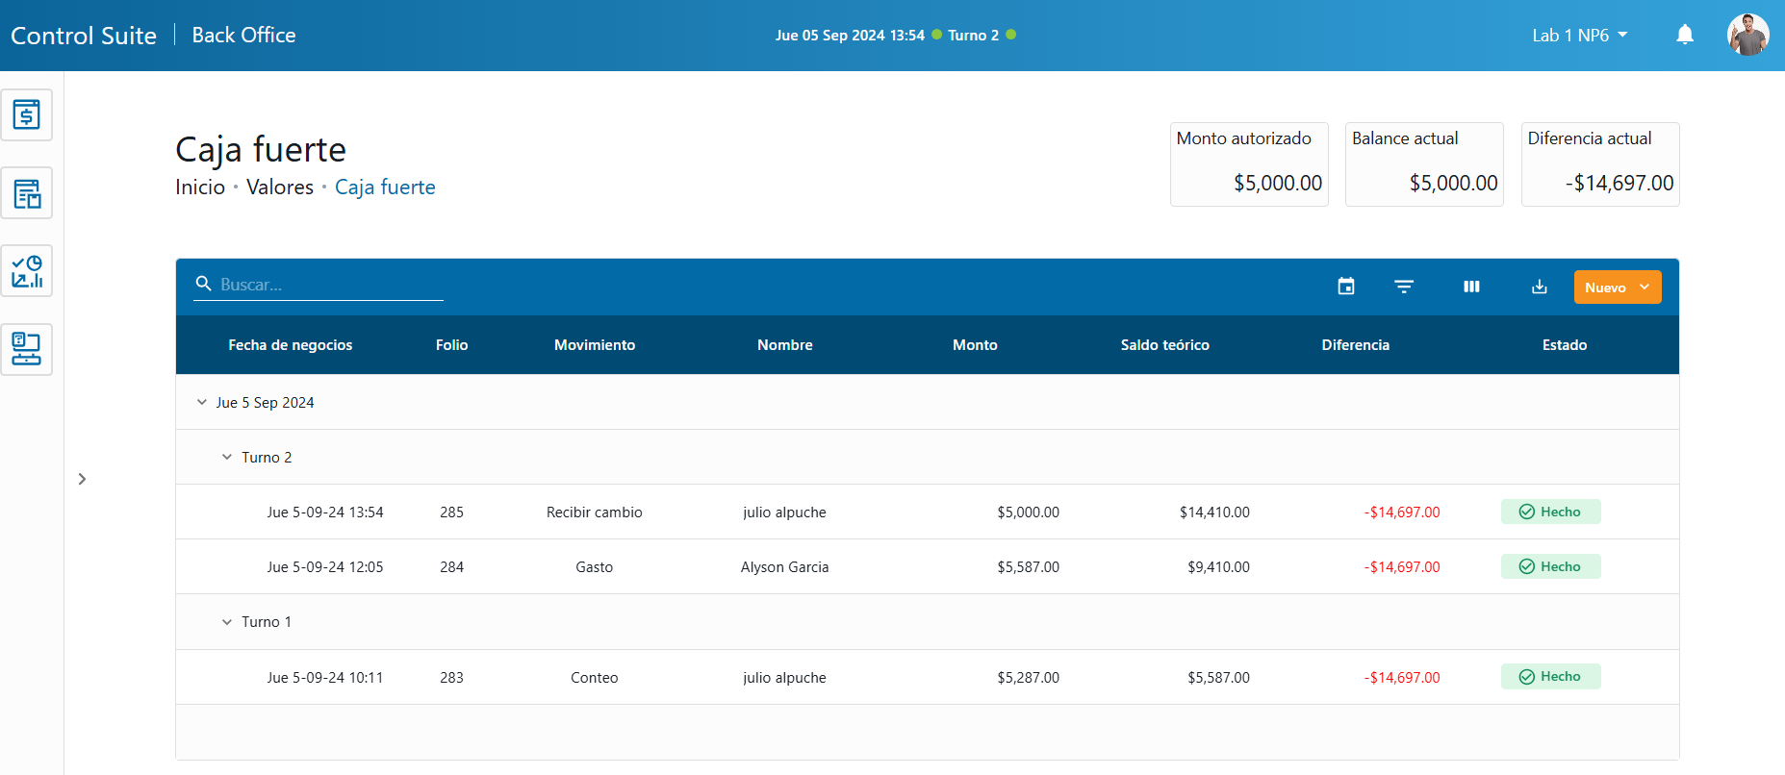The image size is (1785, 775).
Task: Click the filter list icon
Action: click(1404, 287)
